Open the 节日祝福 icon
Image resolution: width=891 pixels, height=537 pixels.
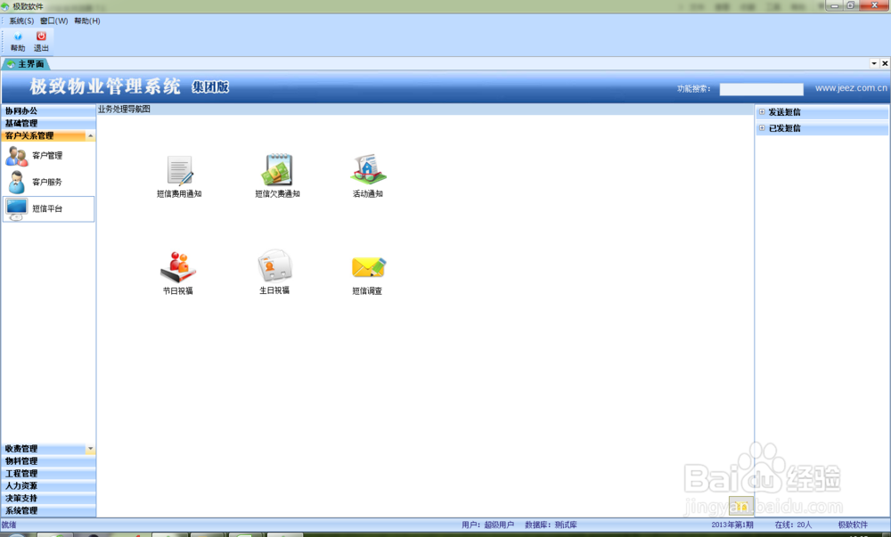pyautogui.click(x=178, y=267)
